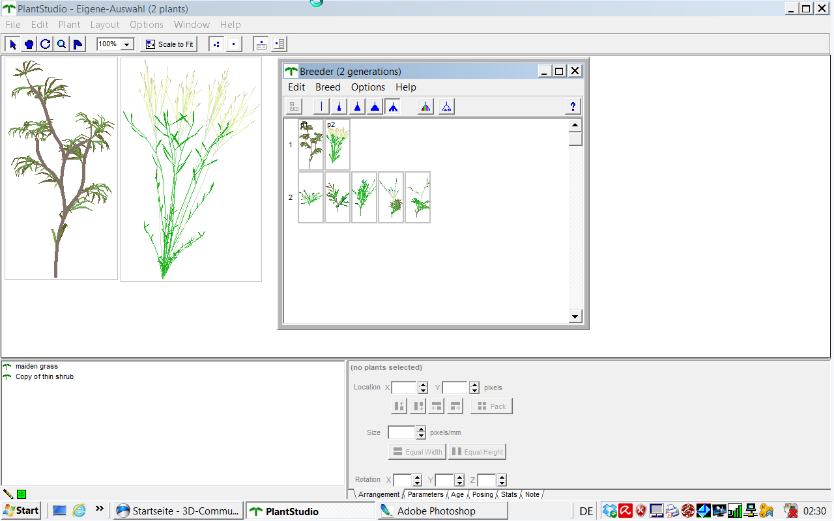
Task: Open the Breeder Help menu
Action: [x=406, y=87]
